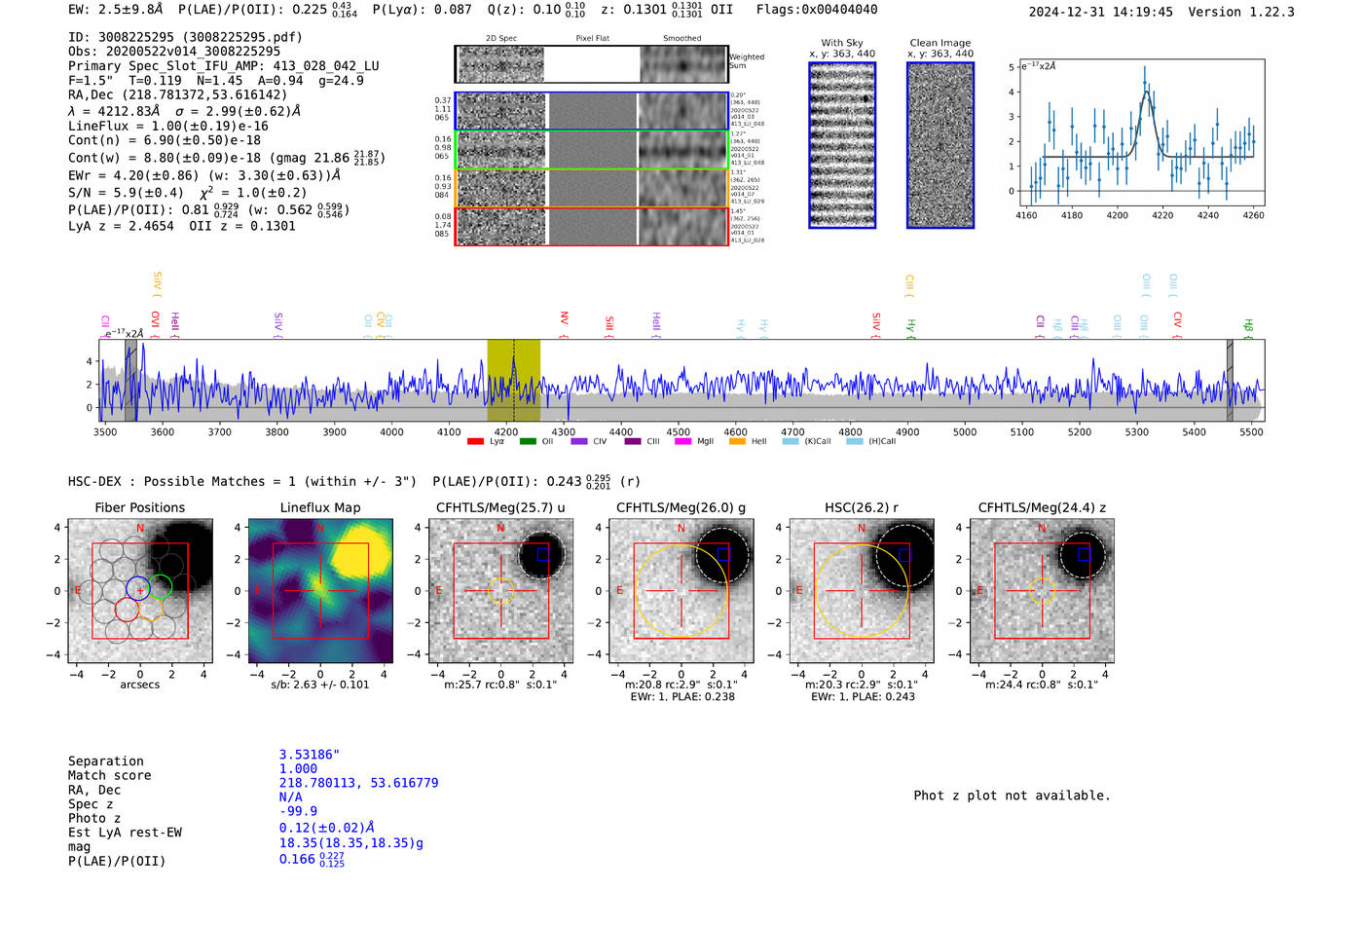Click the counterpart RA, Dec 218.780113, 53.616779
This screenshot has height=928, width=1363.
point(359,783)
